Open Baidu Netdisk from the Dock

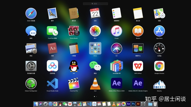94,104
